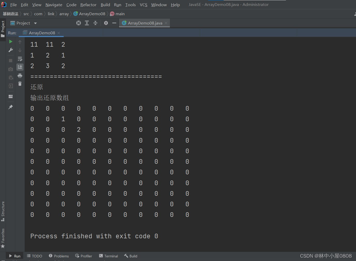Open the TODO tool window
Viewport: 356px width, 261px height.
click(x=34, y=256)
